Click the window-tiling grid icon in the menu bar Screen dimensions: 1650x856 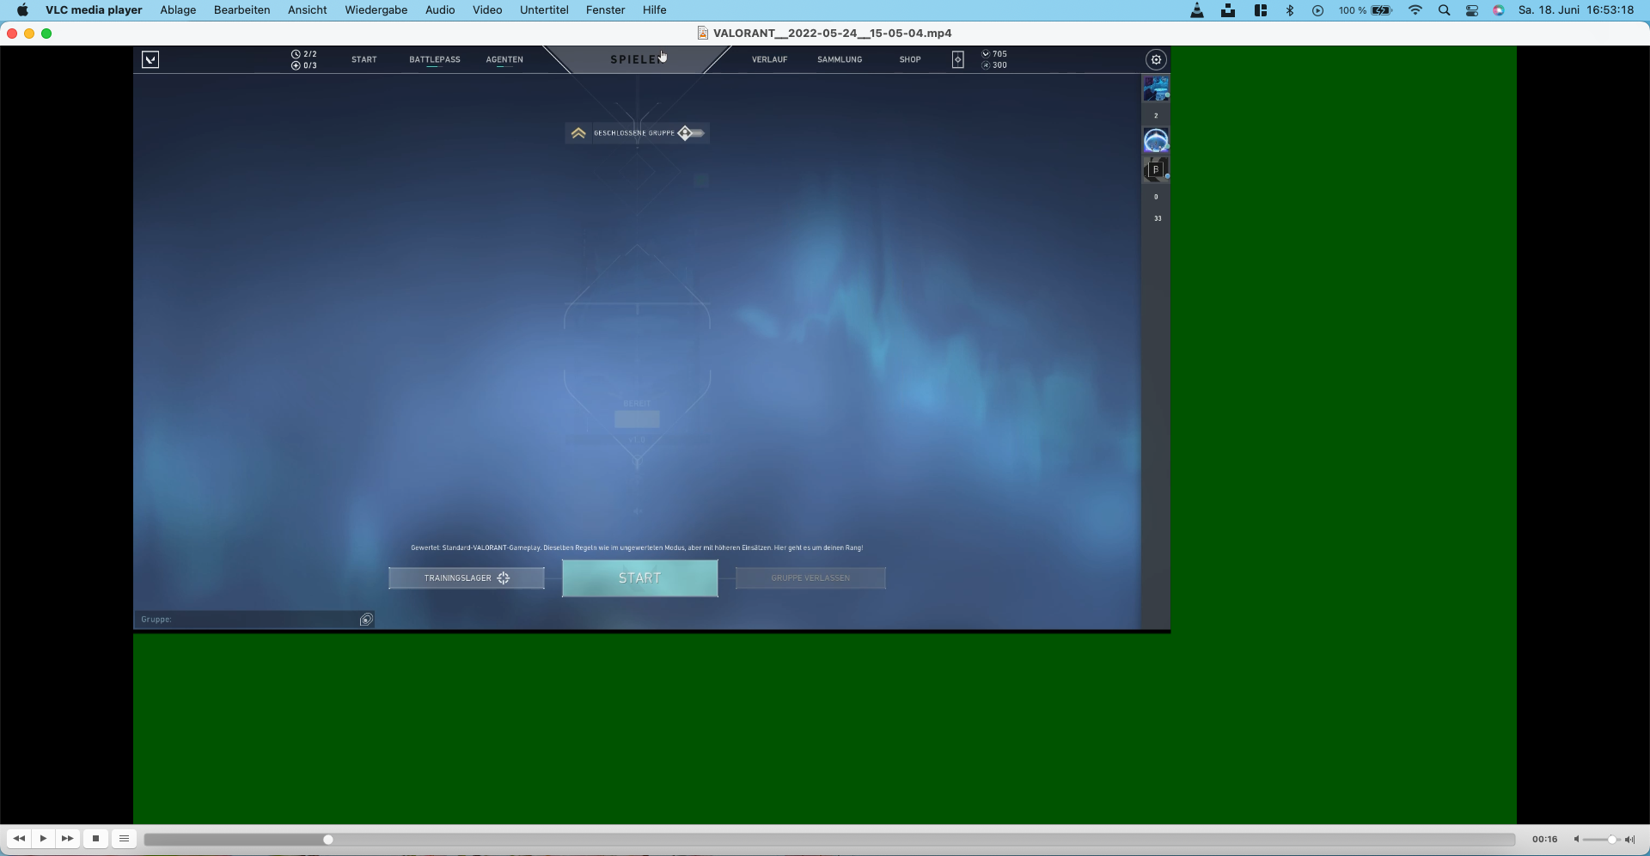click(1261, 10)
